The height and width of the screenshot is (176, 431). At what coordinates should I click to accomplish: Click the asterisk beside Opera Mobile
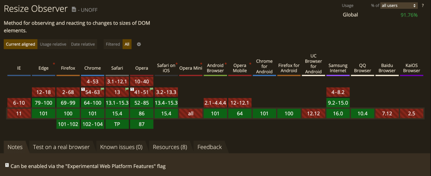[x=250, y=64]
